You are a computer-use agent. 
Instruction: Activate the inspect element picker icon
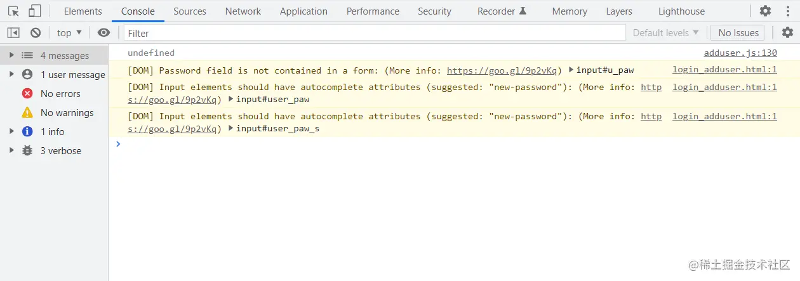pyautogui.click(x=14, y=11)
